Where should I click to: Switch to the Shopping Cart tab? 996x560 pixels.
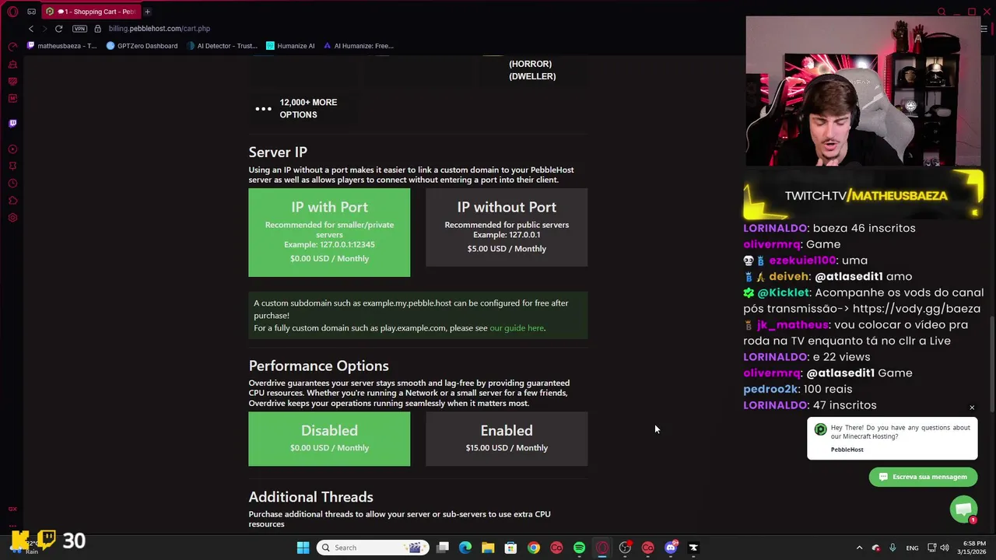tap(90, 12)
